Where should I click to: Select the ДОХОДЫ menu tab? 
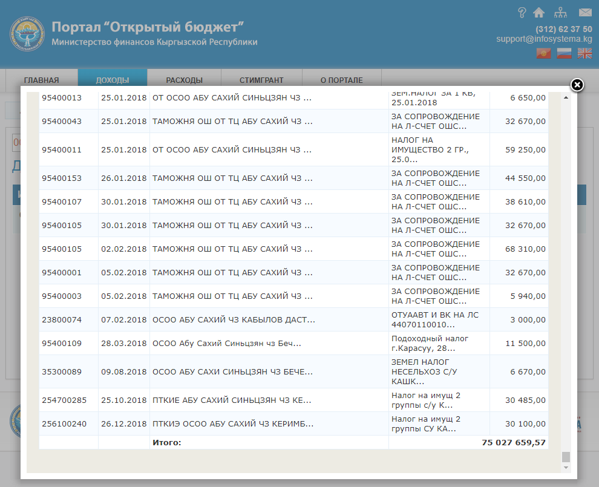[113, 80]
